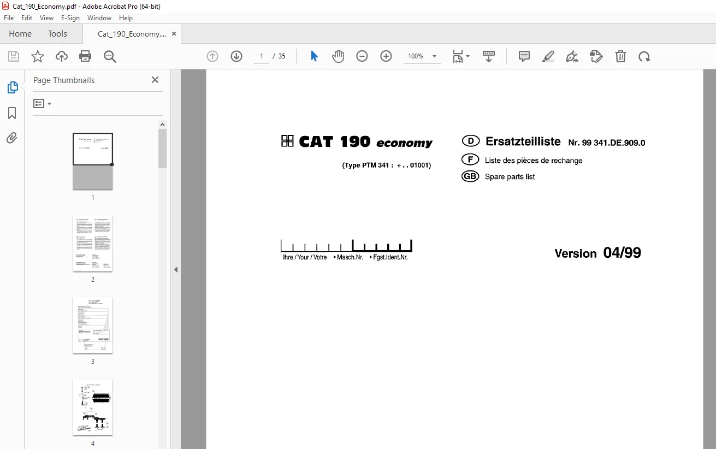Rotate page with the circular arrow icon
The width and height of the screenshot is (716, 449).
click(644, 56)
